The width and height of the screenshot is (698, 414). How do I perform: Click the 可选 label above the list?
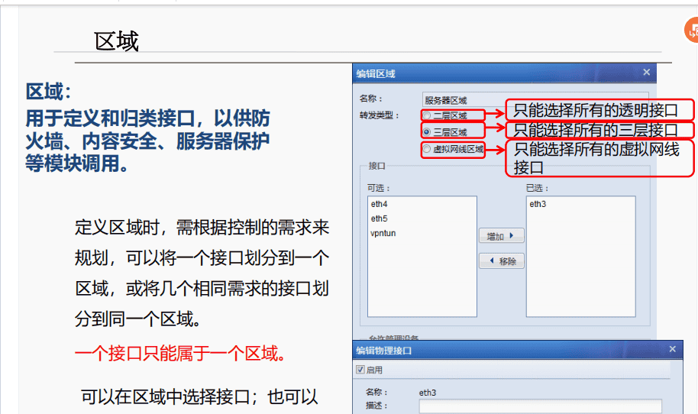click(378, 189)
